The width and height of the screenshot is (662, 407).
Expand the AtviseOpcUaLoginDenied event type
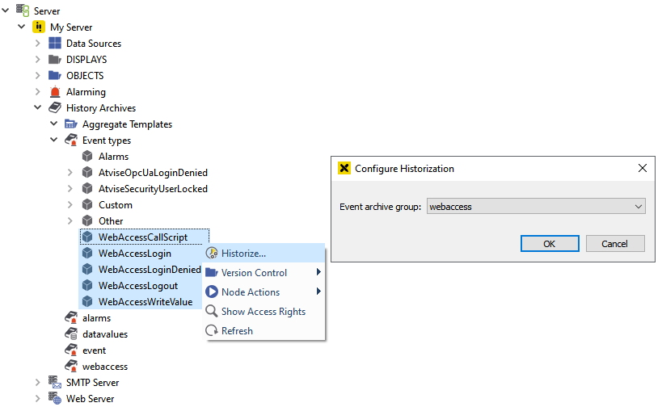coord(70,173)
